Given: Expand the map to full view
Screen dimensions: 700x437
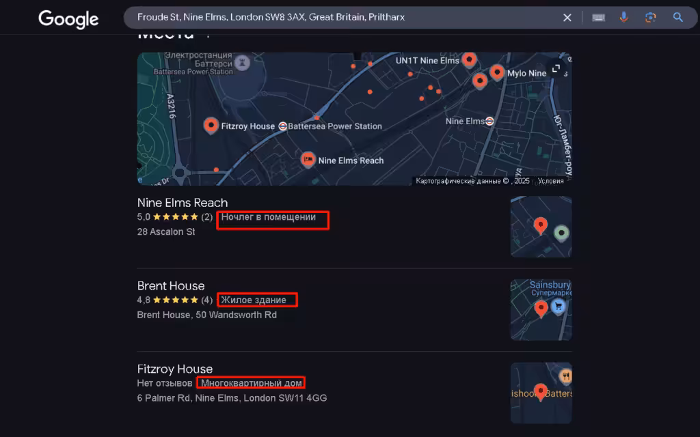Looking at the screenshot, I should click(x=556, y=68).
